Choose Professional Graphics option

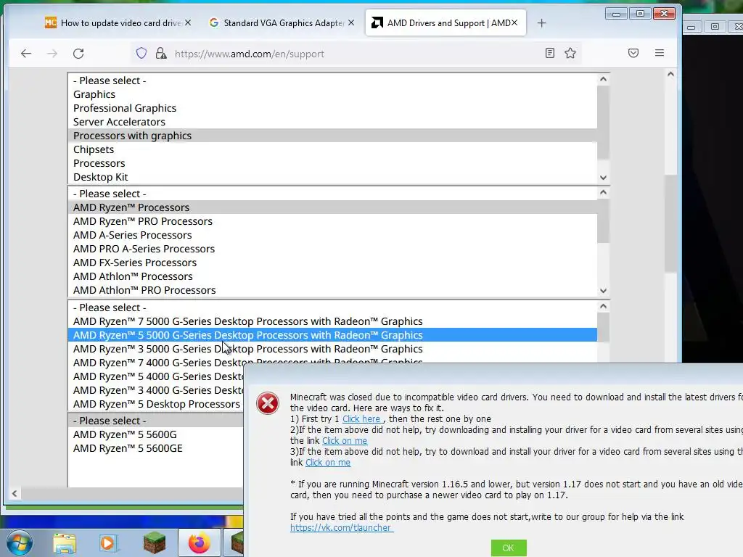(332, 108)
